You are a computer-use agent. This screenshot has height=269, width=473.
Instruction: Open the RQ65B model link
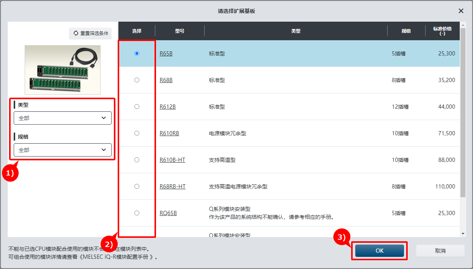[x=168, y=213]
